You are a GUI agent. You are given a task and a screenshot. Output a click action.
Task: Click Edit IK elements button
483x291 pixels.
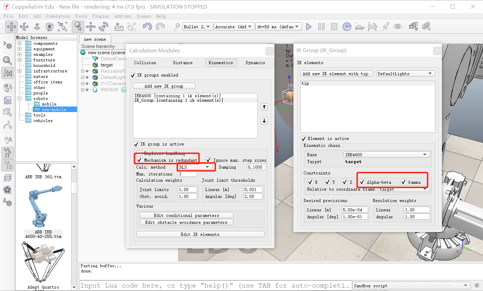coord(200,234)
